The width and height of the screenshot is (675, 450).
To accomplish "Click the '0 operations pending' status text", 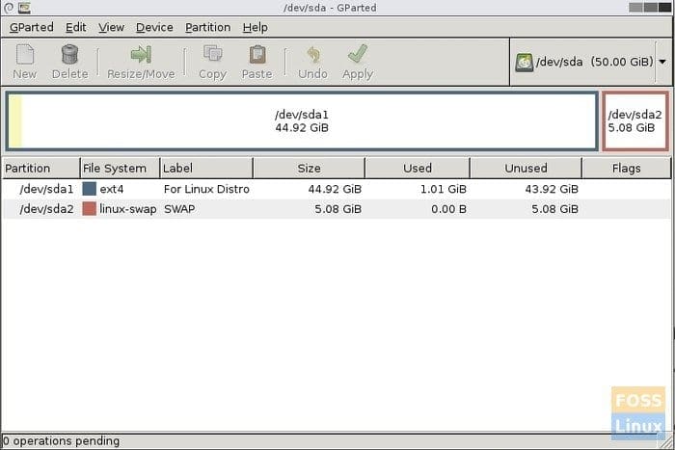I will pyautogui.click(x=61, y=441).
